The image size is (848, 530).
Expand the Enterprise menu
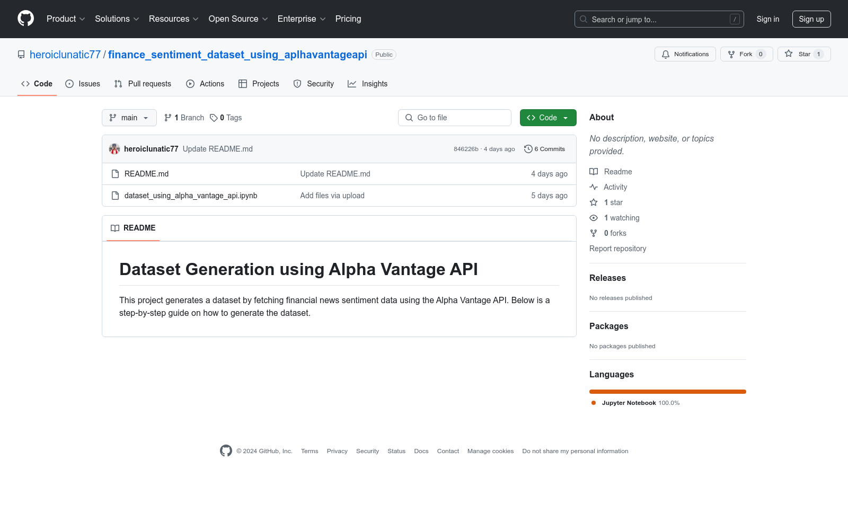(302, 19)
